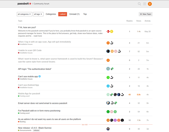The image size is (169, 132).
Task: Click orange A avatar in admin users topic row
Action: click(x=108, y=120)
